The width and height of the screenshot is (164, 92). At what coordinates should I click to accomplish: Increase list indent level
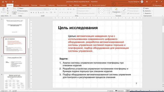point(71,9)
